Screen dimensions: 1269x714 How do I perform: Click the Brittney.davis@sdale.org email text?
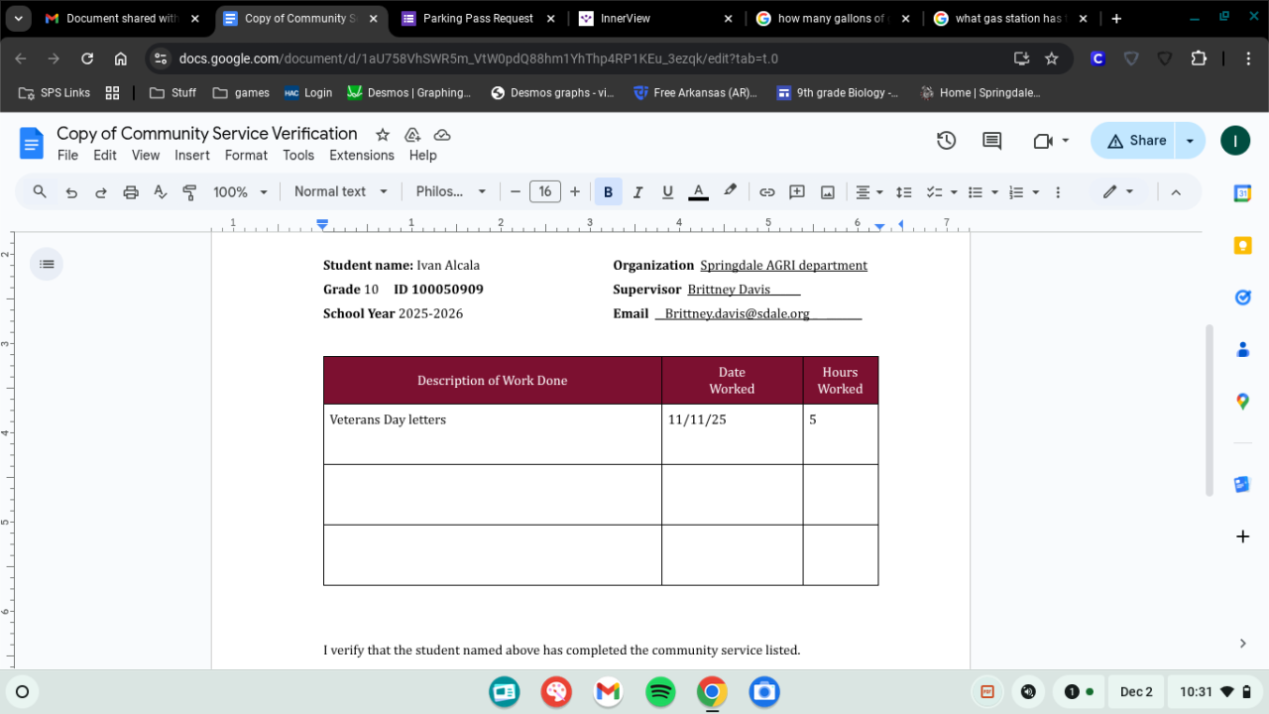click(x=737, y=313)
